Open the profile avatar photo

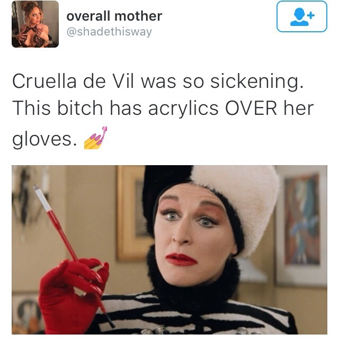35,24
